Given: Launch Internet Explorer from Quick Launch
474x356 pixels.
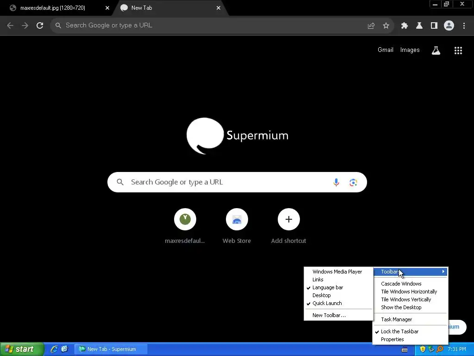Looking at the screenshot, I should pos(54,349).
